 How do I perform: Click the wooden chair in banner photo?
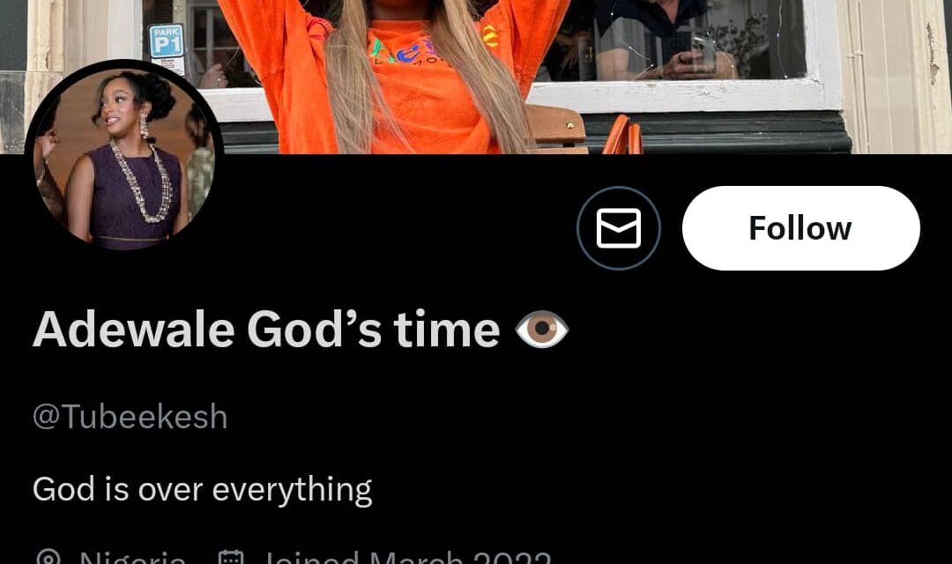point(555,129)
